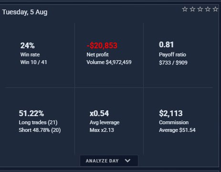Click the Tuesday, 5 Aug date heading
This screenshot has height=172, width=221.
pyautogui.click(x=25, y=12)
